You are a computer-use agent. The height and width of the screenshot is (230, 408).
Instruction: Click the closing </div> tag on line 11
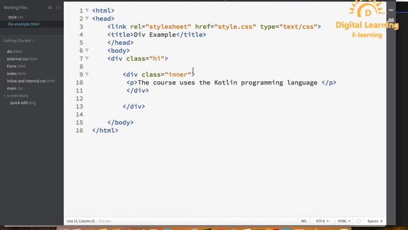pos(138,91)
